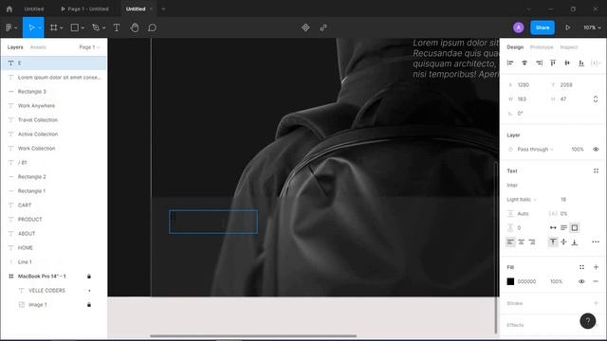Viewport: 607px width, 341px height.
Task: Click Align top icon
Action: [x=553, y=63]
